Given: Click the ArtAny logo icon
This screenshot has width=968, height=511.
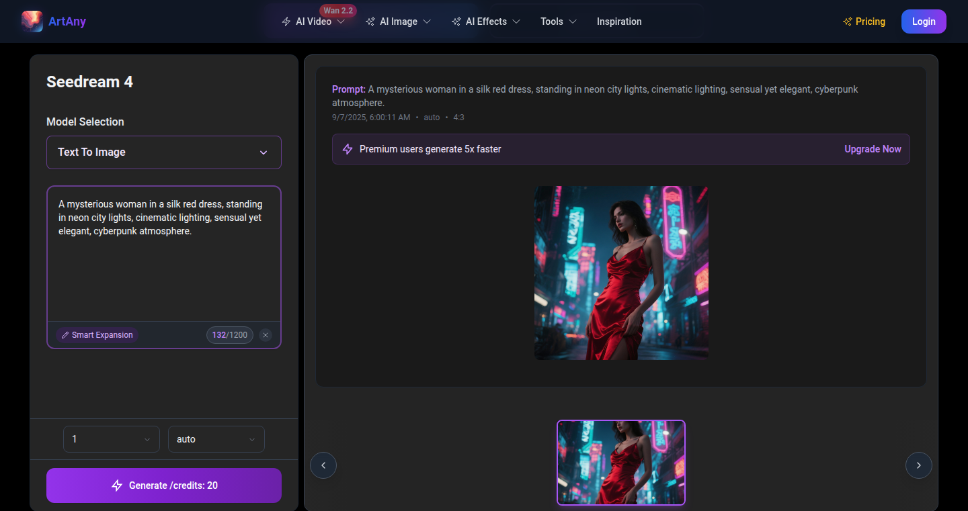Looking at the screenshot, I should [32, 21].
